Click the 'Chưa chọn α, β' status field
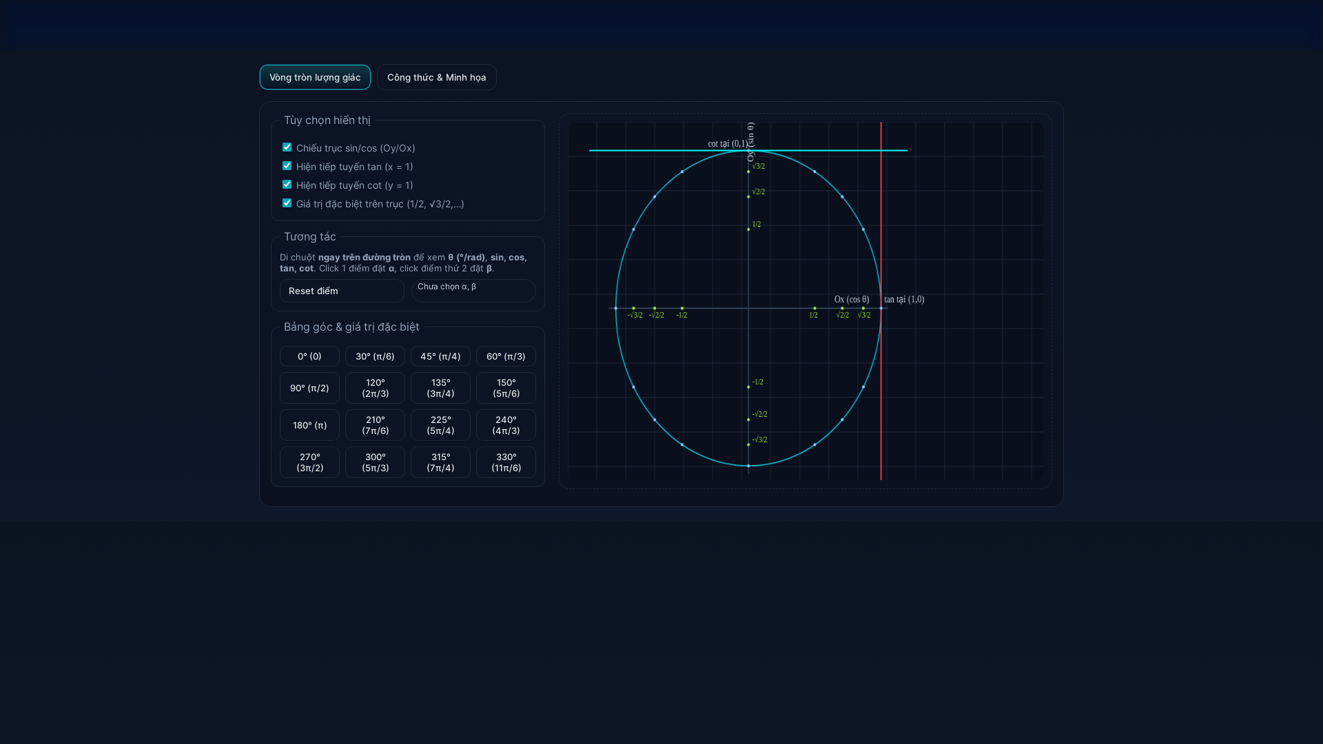Viewport: 1323px width, 744px height. [x=473, y=291]
